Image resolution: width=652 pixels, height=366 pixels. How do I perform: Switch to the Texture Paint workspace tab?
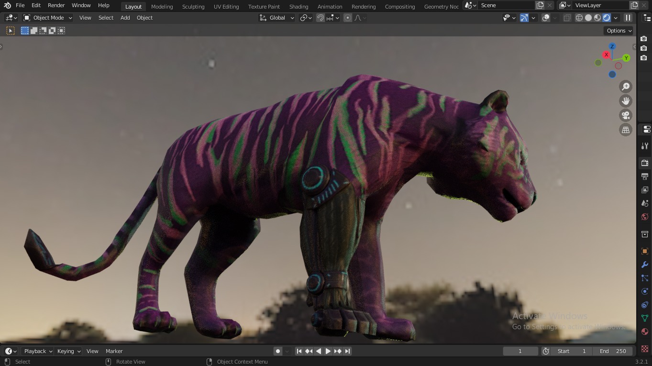[264, 7]
